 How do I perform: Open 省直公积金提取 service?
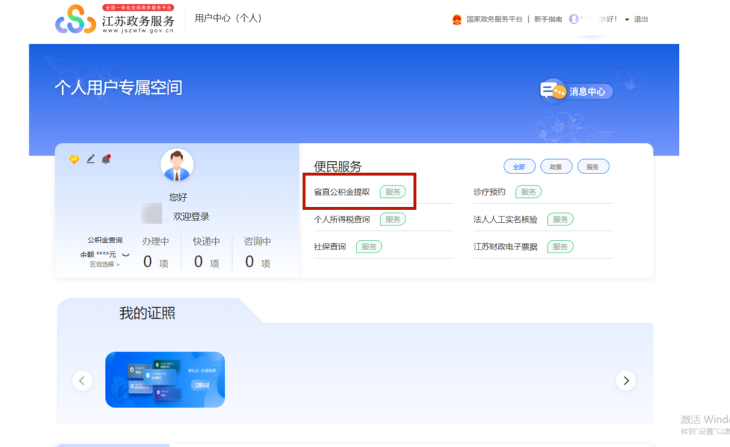coord(342,192)
